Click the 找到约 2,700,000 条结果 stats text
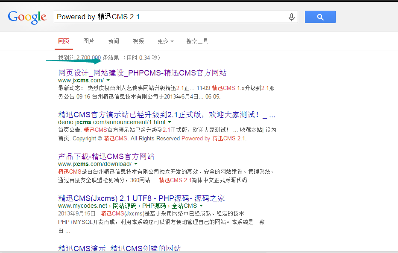 [x=88, y=58]
